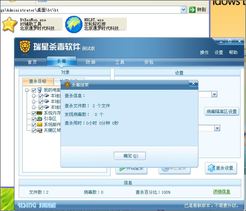
Task: Switch to the 首页 tab
Action: (32, 62)
